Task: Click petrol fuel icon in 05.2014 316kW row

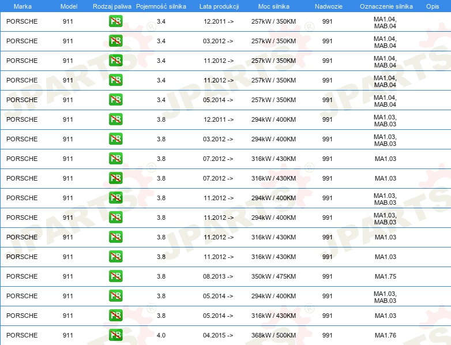Action: 115,316
